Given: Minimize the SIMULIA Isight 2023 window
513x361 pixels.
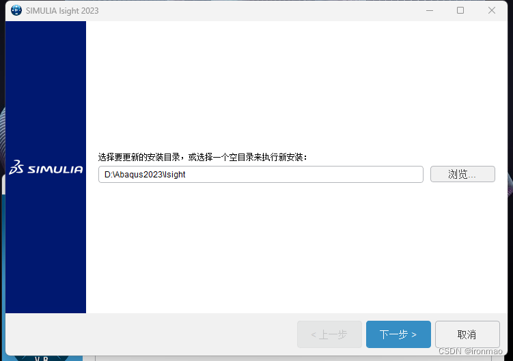Looking at the screenshot, I should 430,10.
